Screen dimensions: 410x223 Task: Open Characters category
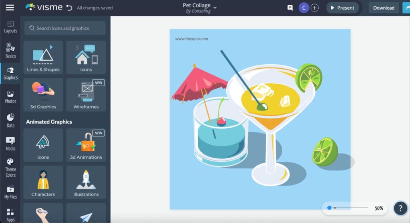click(43, 182)
